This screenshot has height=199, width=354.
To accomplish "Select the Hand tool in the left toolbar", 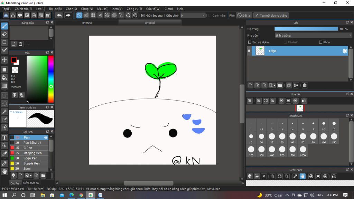I will click(x=4, y=172).
